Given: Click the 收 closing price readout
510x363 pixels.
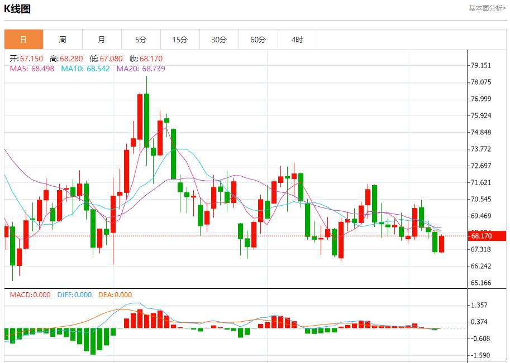Looking at the screenshot, I should point(146,59).
